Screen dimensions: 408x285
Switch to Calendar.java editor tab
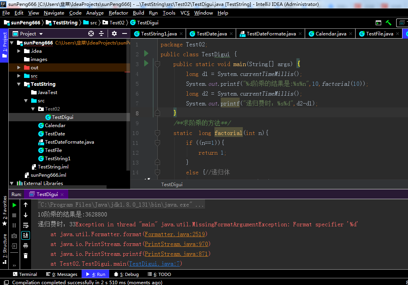331,34
